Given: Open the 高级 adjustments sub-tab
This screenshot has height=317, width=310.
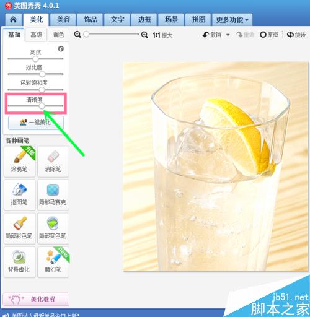Looking at the screenshot, I should coord(36,35).
